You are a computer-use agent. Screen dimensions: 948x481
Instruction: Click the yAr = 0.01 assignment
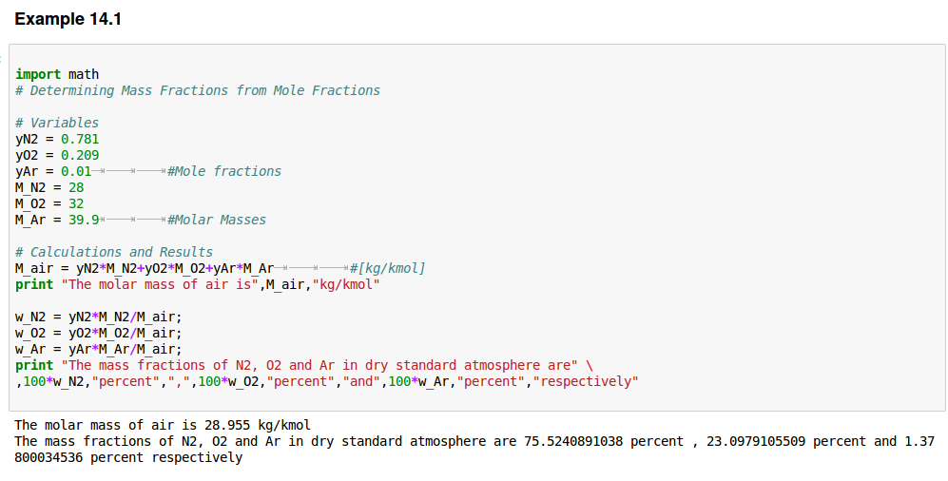(x=53, y=171)
